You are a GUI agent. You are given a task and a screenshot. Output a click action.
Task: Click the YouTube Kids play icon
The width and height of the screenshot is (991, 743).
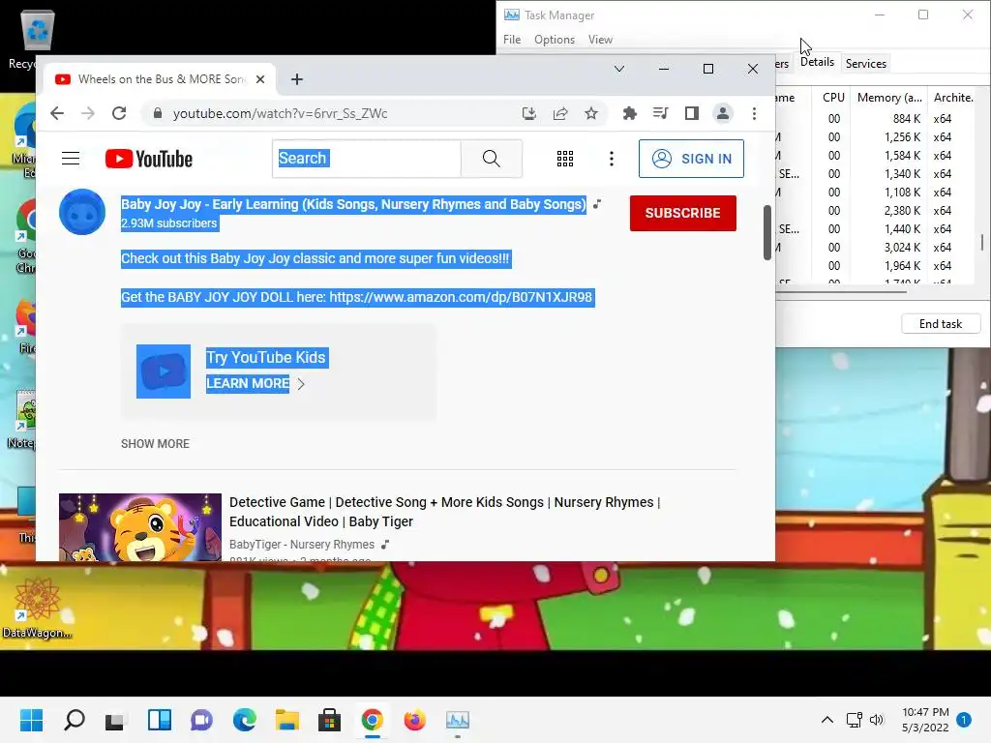point(164,371)
